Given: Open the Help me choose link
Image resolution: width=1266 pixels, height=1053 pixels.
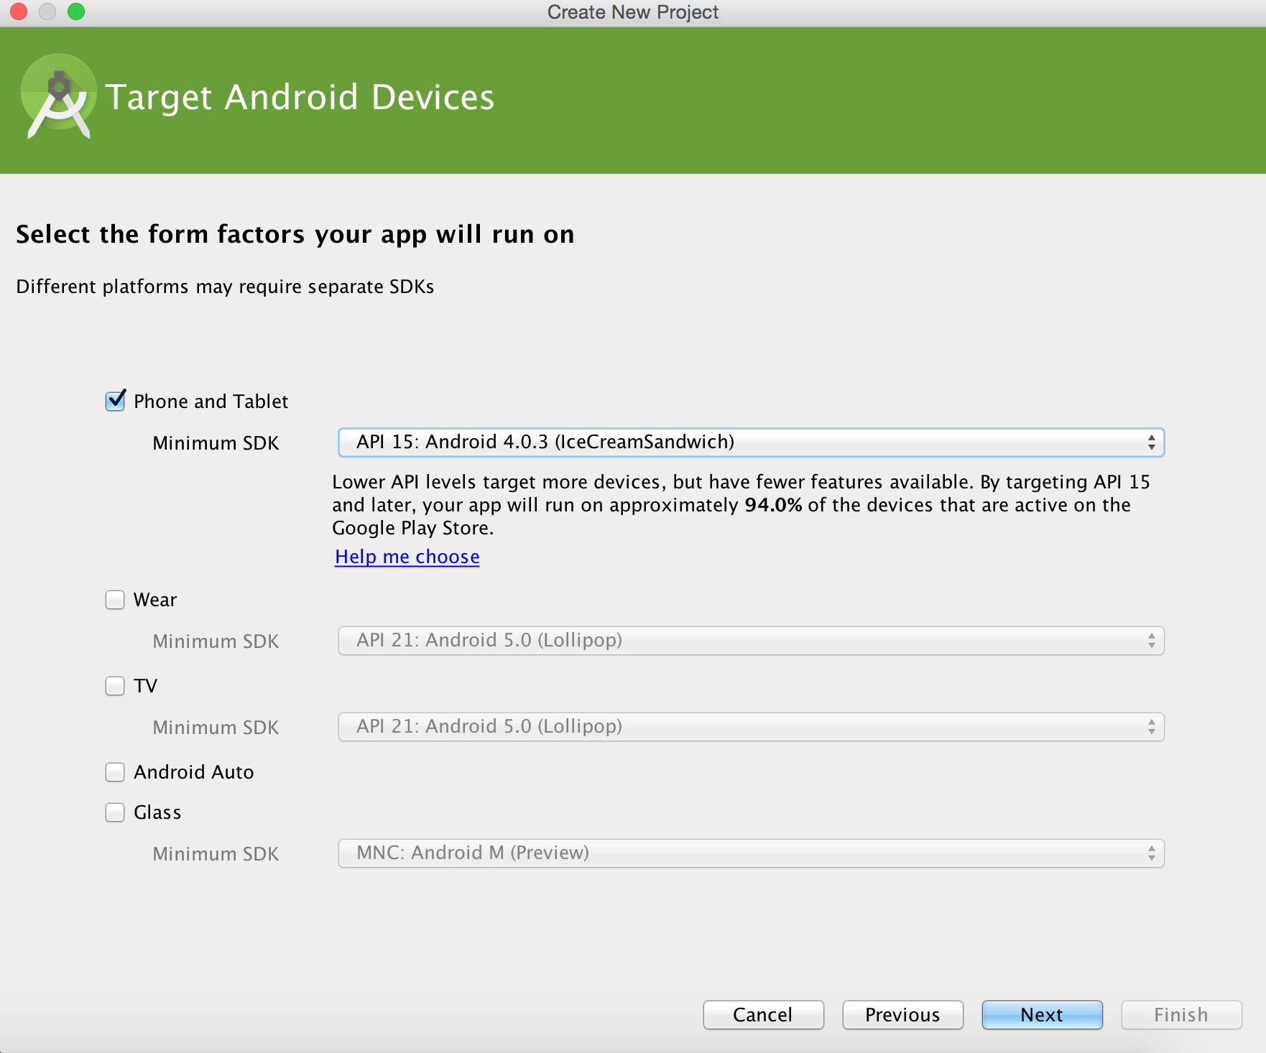Looking at the screenshot, I should [407, 557].
